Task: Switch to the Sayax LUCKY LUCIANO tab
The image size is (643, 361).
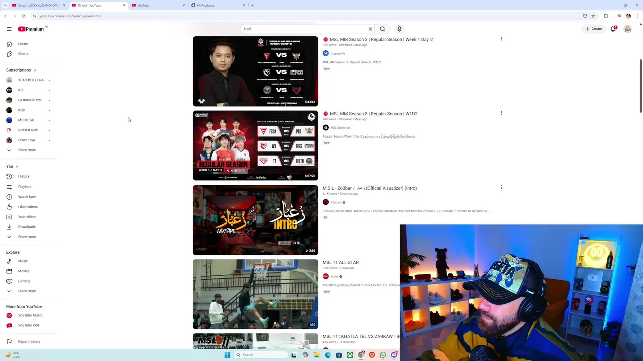Action: [38, 5]
